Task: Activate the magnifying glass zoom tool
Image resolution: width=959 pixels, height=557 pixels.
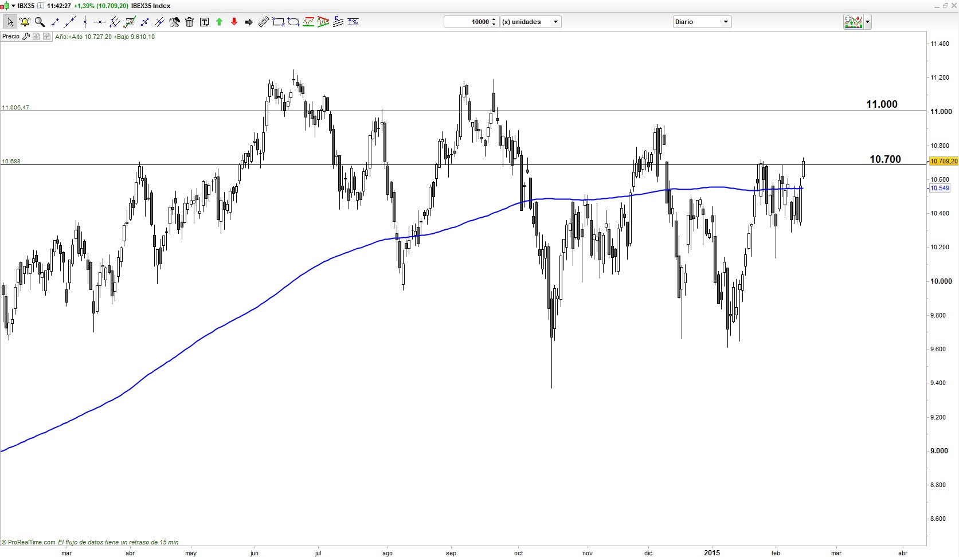Action: 40,22
